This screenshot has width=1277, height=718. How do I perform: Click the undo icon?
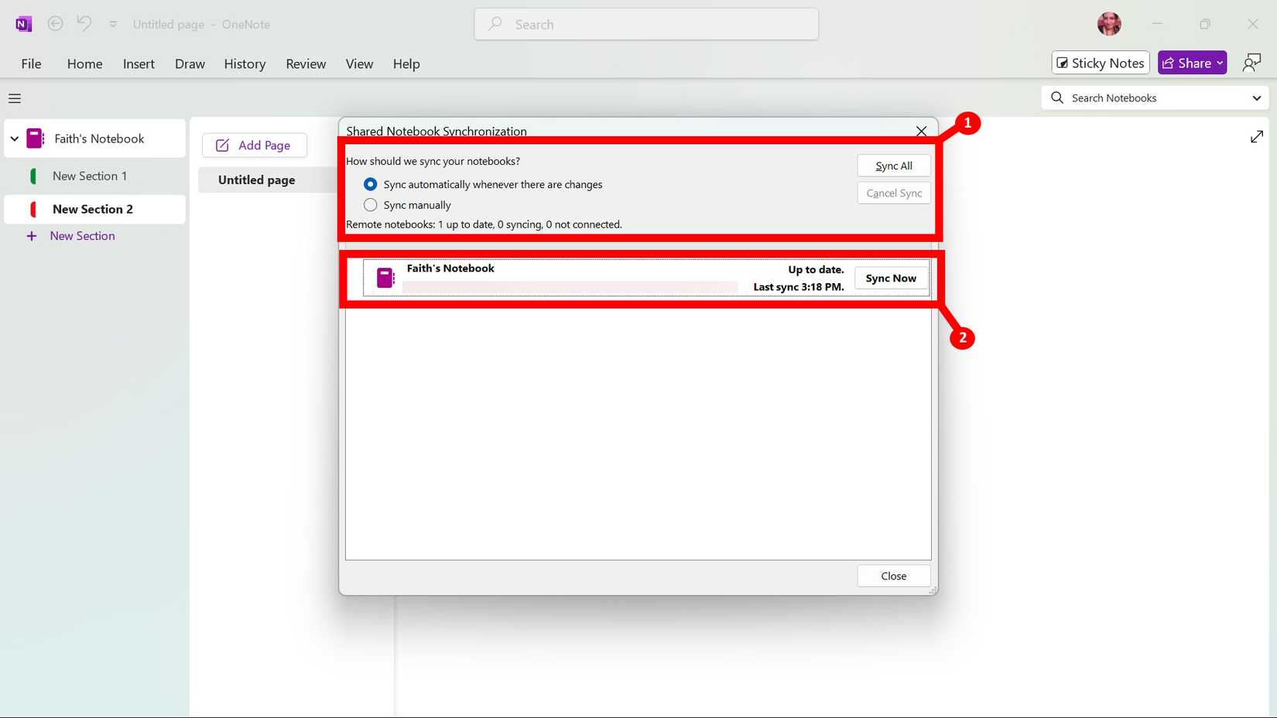click(84, 23)
